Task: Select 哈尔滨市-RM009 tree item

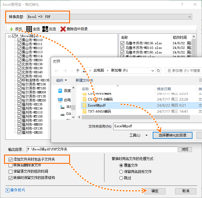Action: (x=34, y=92)
